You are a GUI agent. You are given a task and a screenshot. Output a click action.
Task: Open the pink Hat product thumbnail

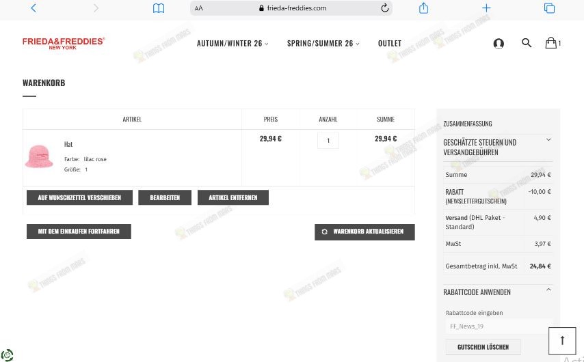point(39,156)
